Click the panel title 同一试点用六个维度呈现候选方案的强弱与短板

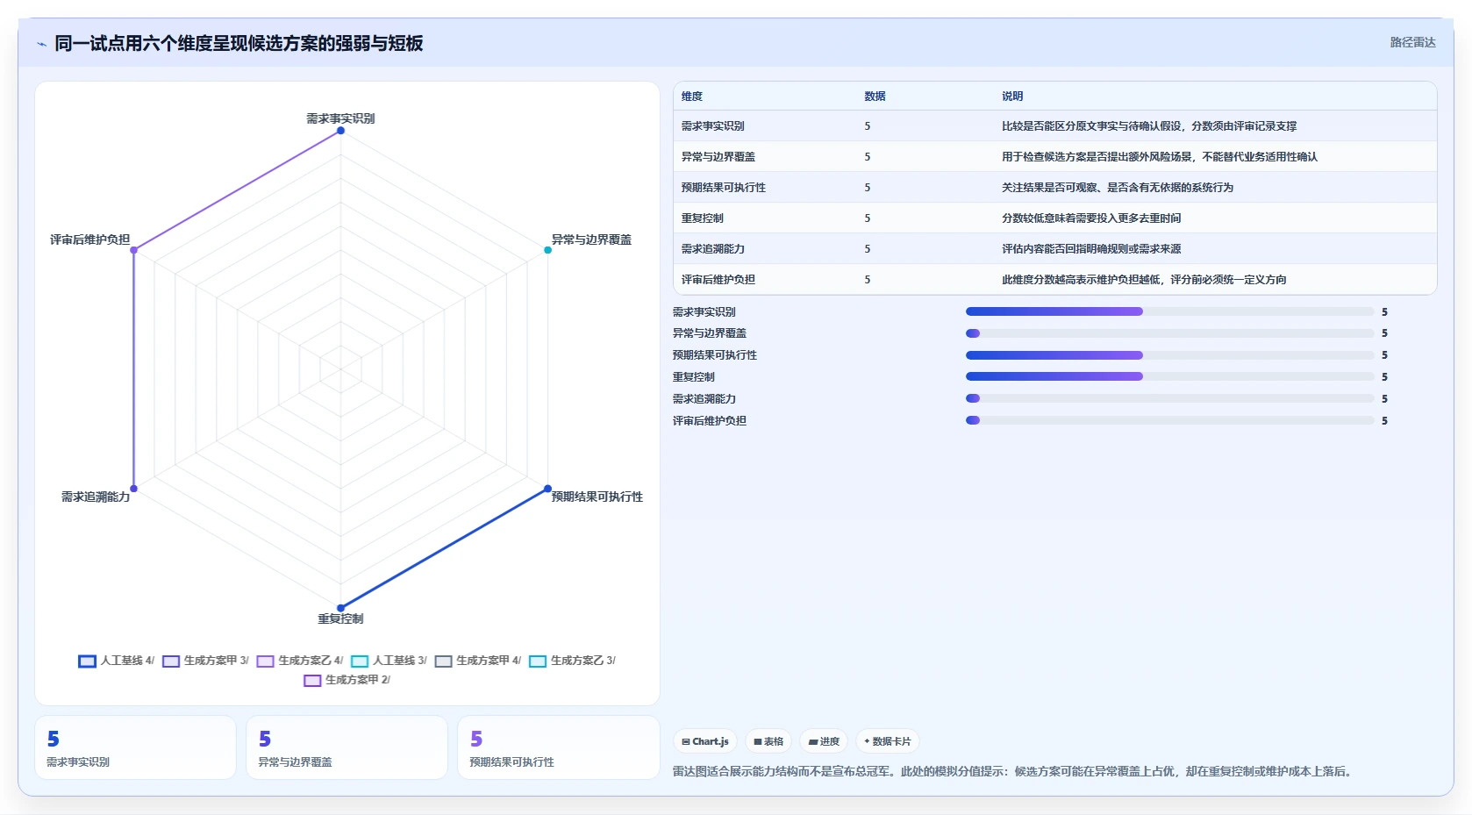(239, 44)
